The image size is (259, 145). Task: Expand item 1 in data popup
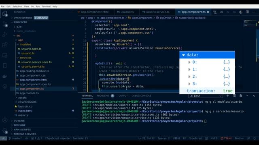(189, 70)
